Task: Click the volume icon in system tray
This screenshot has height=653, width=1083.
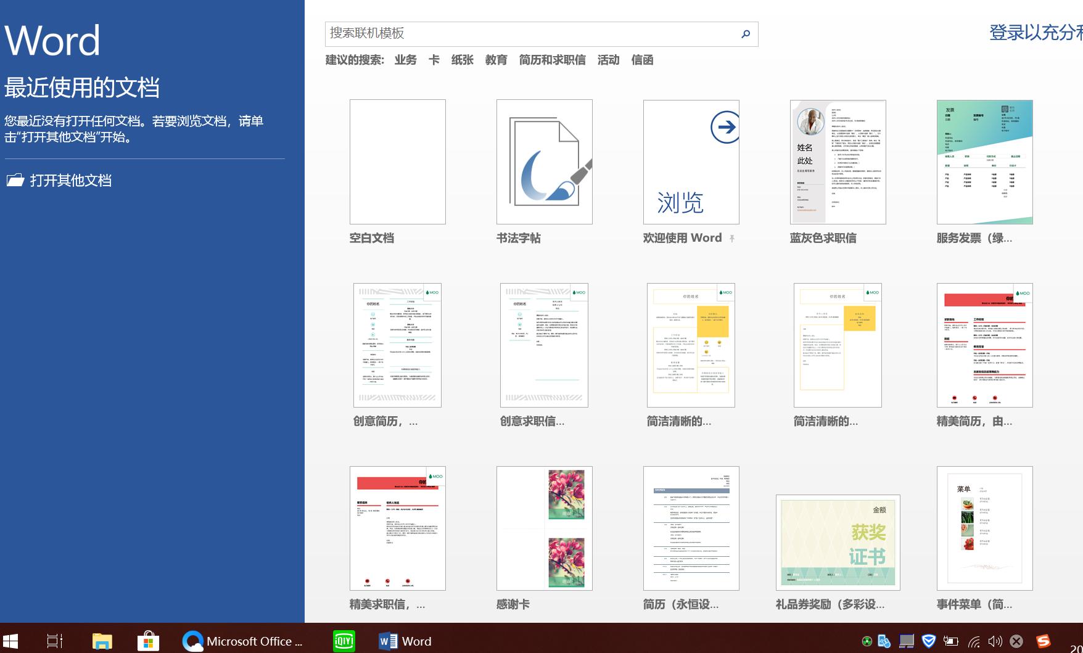Action: tap(995, 641)
